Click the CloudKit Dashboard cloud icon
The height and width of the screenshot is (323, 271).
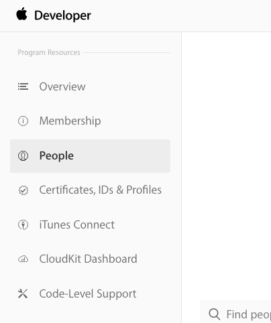click(x=23, y=259)
